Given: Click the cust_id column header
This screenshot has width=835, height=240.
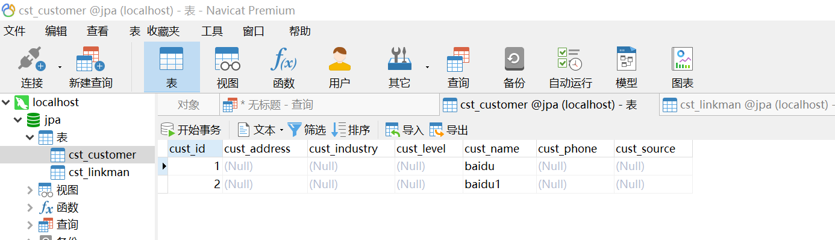Looking at the screenshot, I should coord(195,148).
